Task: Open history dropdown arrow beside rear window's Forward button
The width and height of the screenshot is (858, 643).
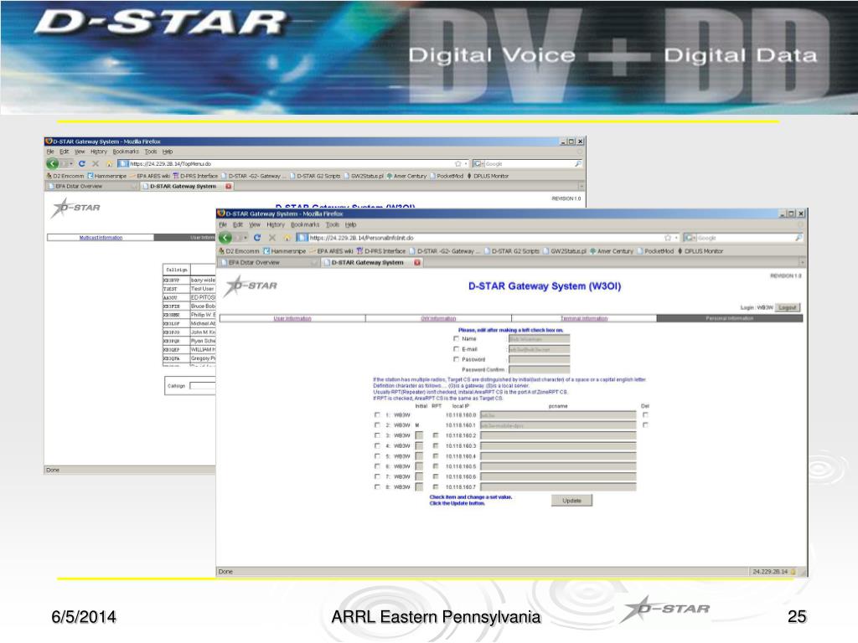Action: click(x=71, y=163)
